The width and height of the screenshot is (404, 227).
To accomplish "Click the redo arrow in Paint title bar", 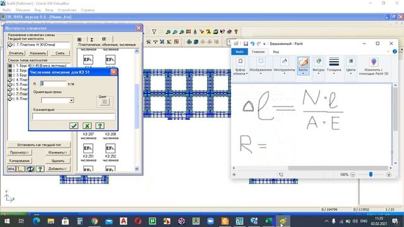I will click(259, 44).
